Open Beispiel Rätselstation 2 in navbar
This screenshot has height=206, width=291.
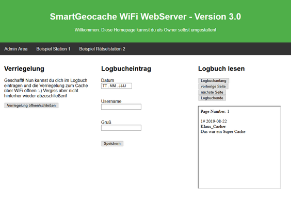pos(102,49)
